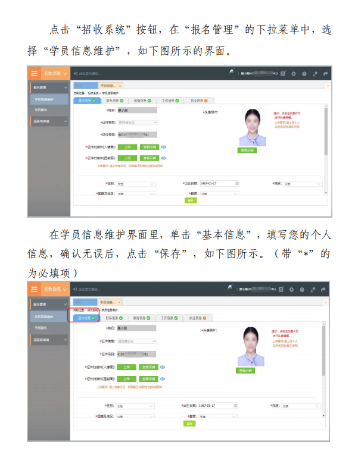Select 基本信息 tab in upper screenshot
Viewport: 355px width, 455px height.
87,101
